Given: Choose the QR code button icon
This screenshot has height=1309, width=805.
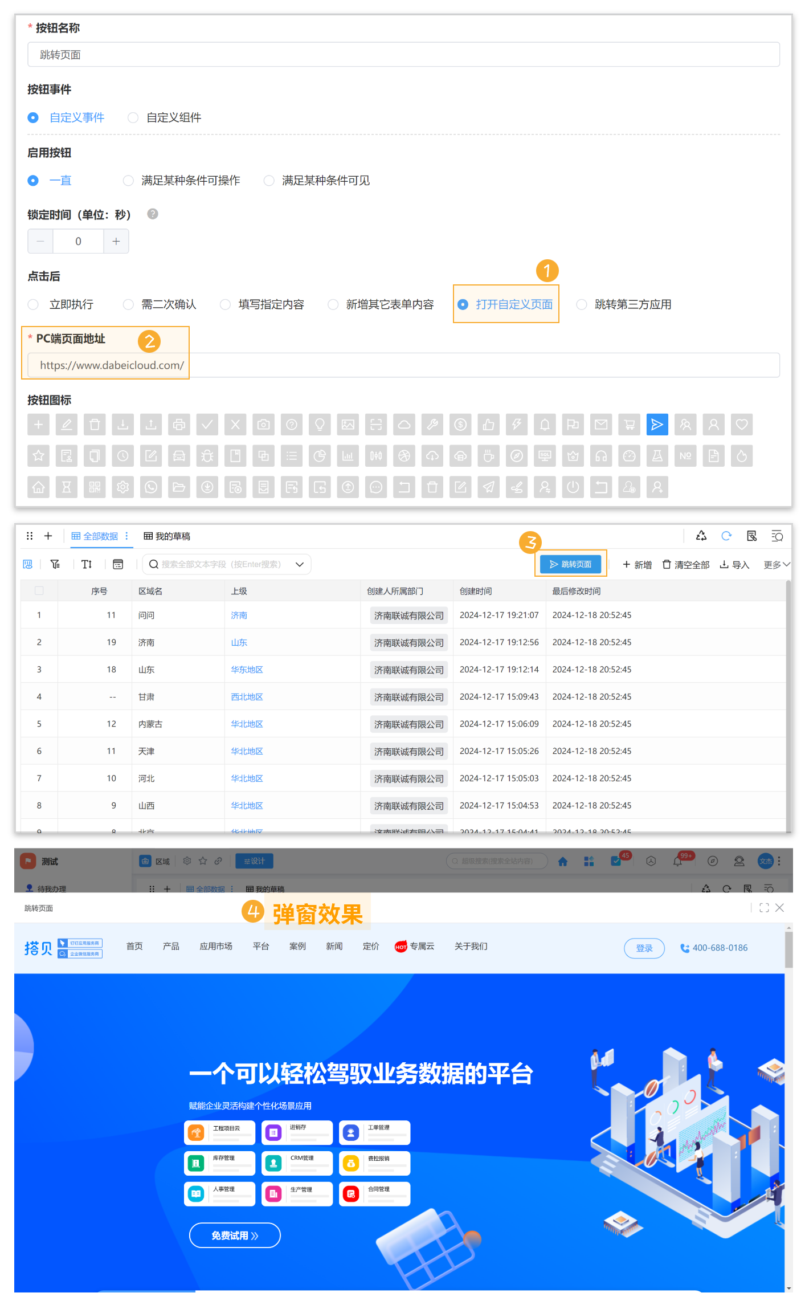Looking at the screenshot, I should point(95,487).
